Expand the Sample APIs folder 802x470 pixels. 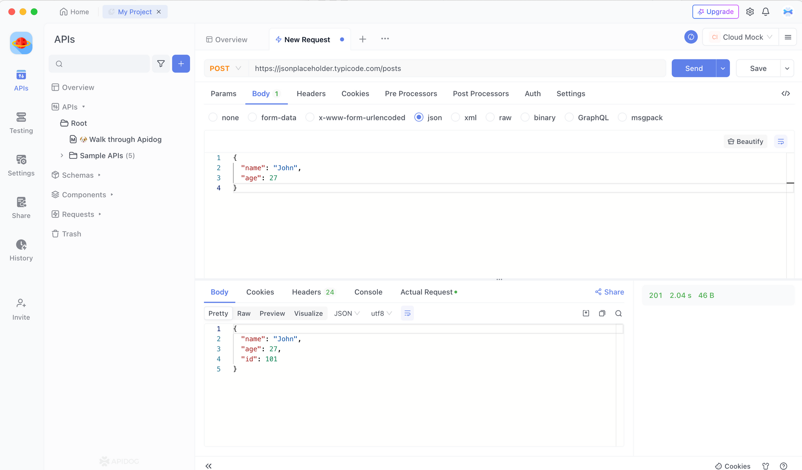[x=62, y=155]
